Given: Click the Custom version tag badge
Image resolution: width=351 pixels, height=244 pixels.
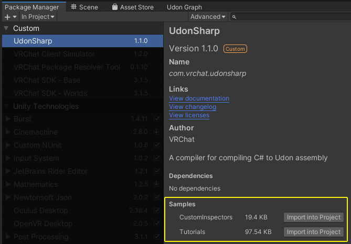Looking at the screenshot, I should 235,49.
